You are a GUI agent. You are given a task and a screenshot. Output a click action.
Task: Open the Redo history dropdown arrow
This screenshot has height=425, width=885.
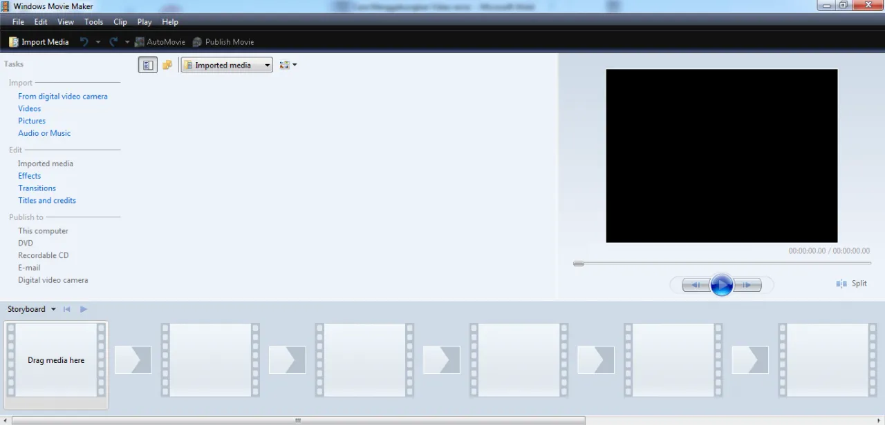(x=127, y=42)
